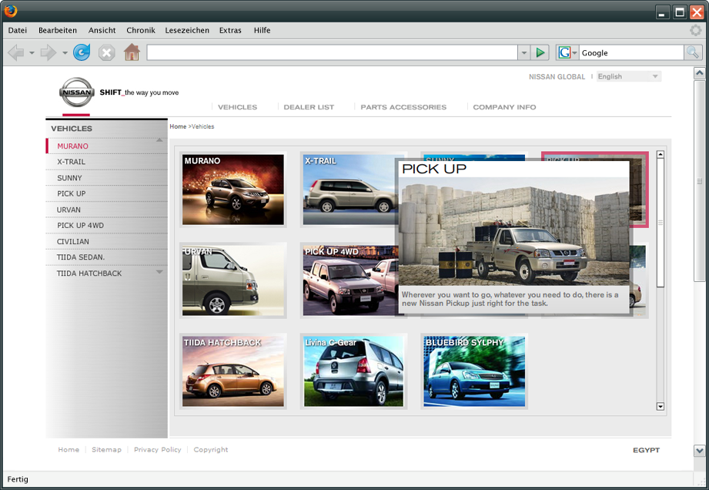This screenshot has height=490, width=709.
Task: Click the NISSAN GLOBAL link
Action: (x=557, y=77)
